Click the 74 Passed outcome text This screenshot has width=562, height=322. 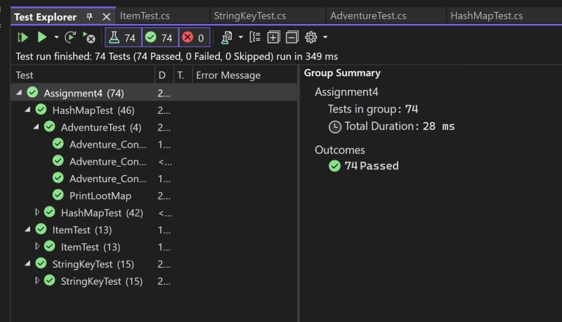coord(372,166)
